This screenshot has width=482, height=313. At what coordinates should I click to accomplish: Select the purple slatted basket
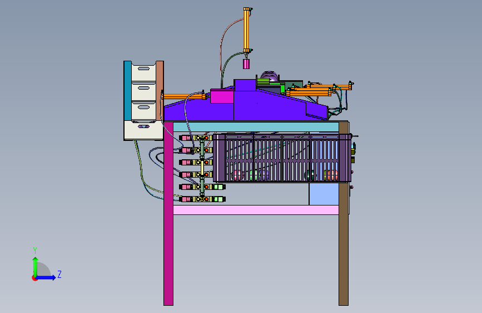tap(282, 158)
